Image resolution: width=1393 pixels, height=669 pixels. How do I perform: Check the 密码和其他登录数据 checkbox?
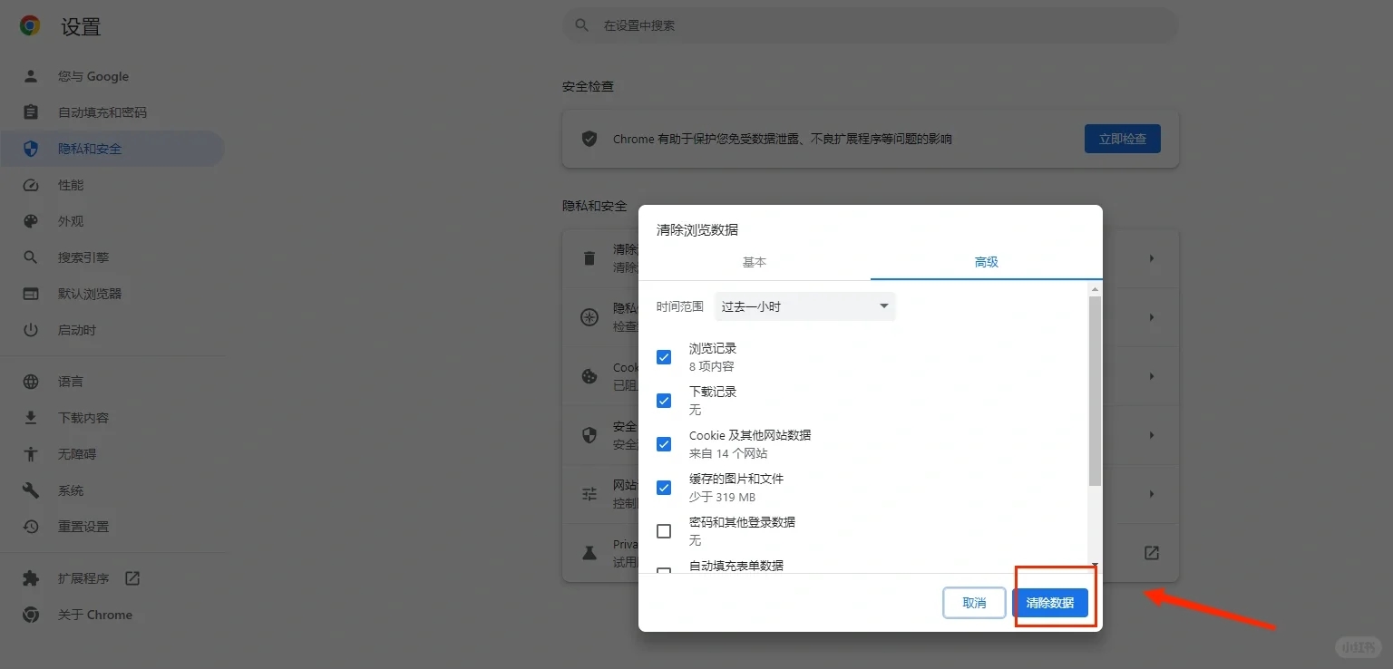(664, 531)
